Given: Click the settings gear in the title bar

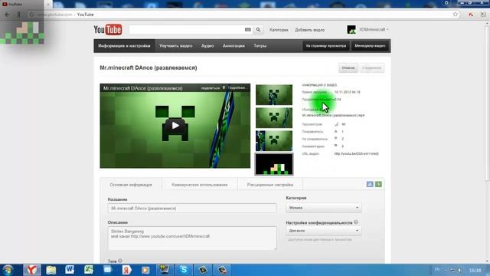Looking at the screenshot, I should pyautogui.click(x=446, y=3).
